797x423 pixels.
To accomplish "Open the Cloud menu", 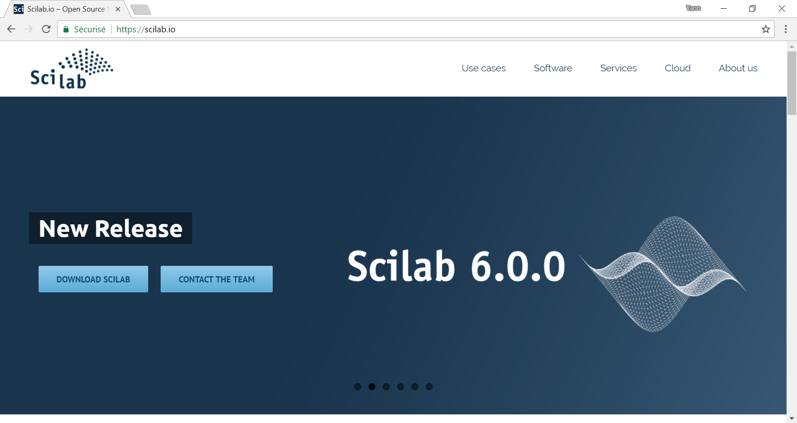I will pos(678,68).
